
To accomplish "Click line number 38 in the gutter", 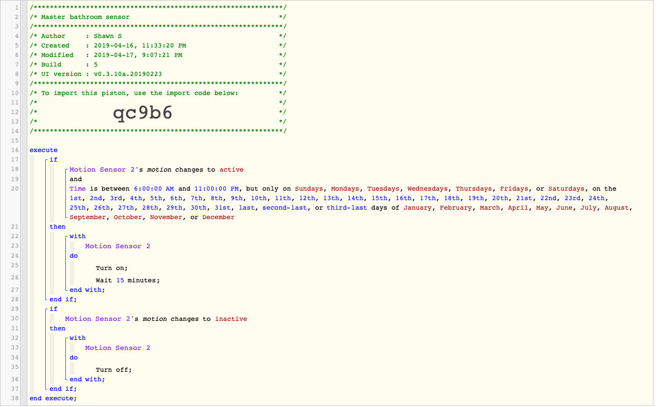I will click(15, 398).
